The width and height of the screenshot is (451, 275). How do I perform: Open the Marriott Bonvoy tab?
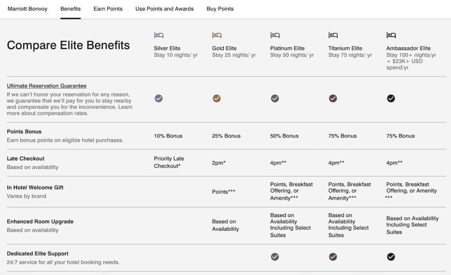click(27, 9)
